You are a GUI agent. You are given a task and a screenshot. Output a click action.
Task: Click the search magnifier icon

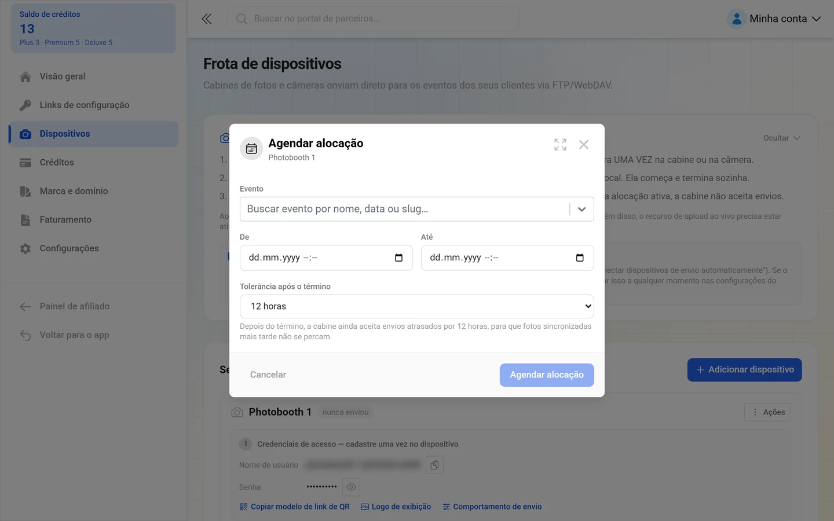pyautogui.click(x=242, y=19)
